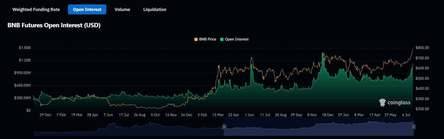Click the 6 Jul date label

[407, 115]
